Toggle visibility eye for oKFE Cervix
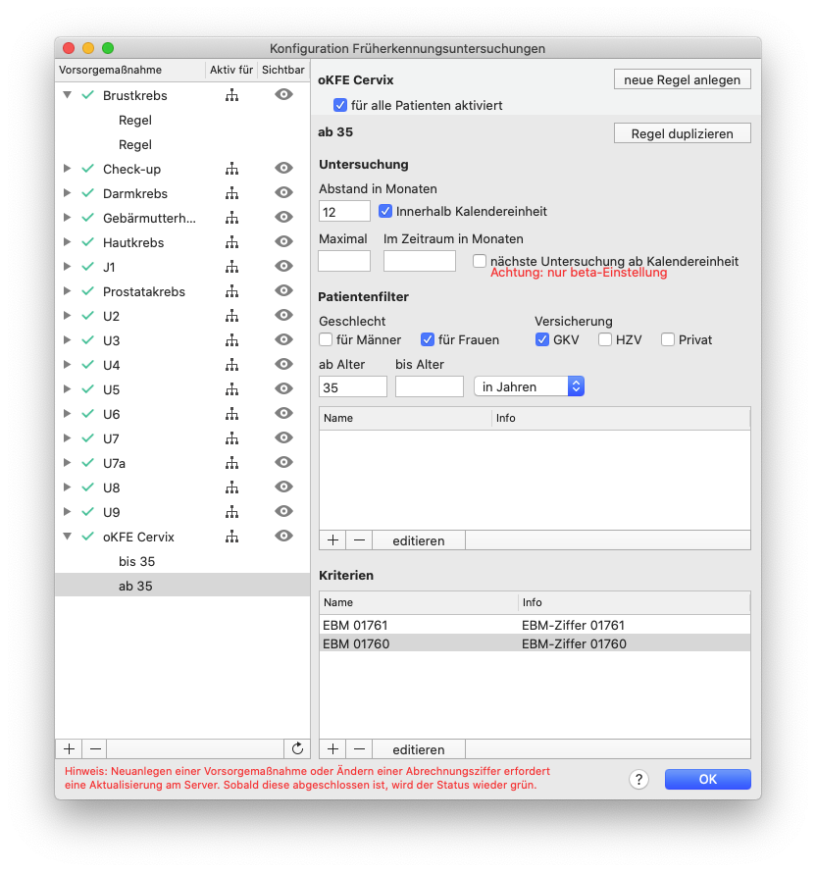The width and height of the screenshot is (816, 872). [x=283, y=536]
